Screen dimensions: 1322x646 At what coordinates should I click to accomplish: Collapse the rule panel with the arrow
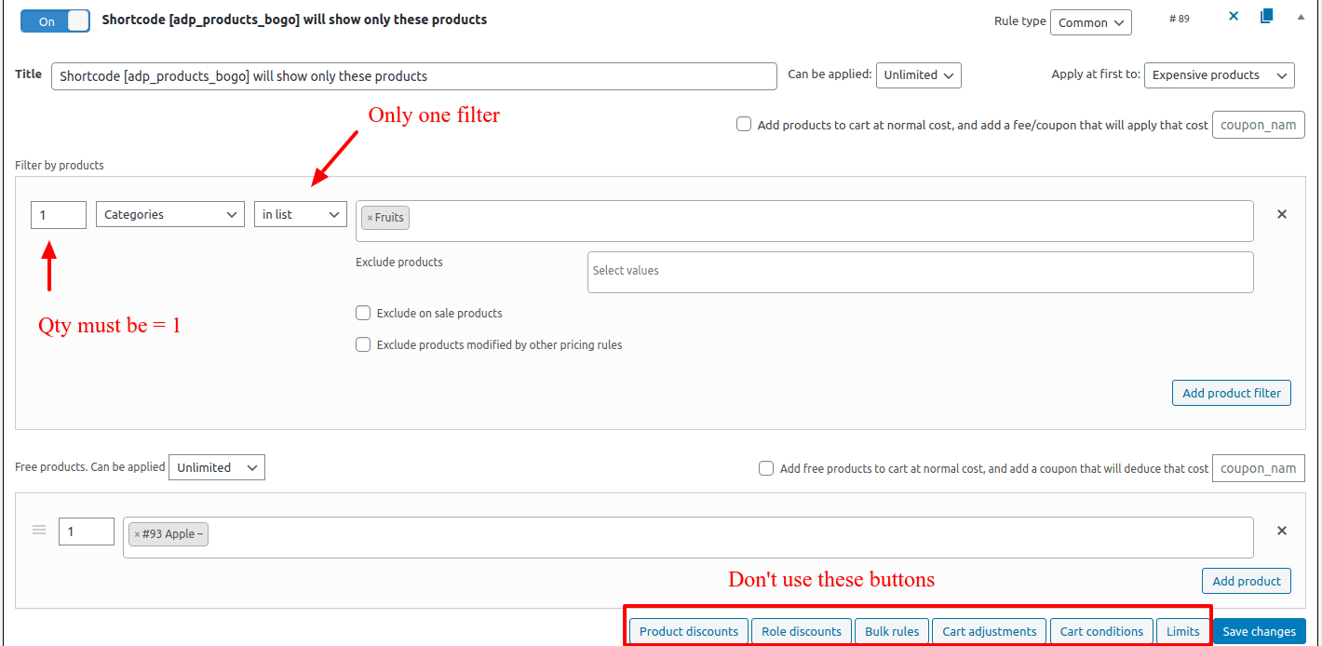point(1301,17)
